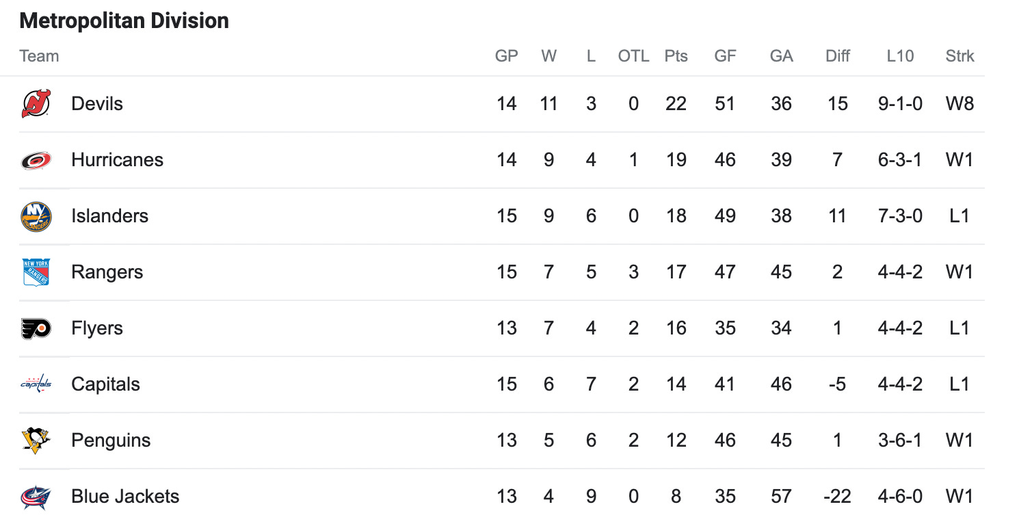Viewport: 1019px width, 524px height.
Task: Click the GP column header
Action: [x=507, y=56]
